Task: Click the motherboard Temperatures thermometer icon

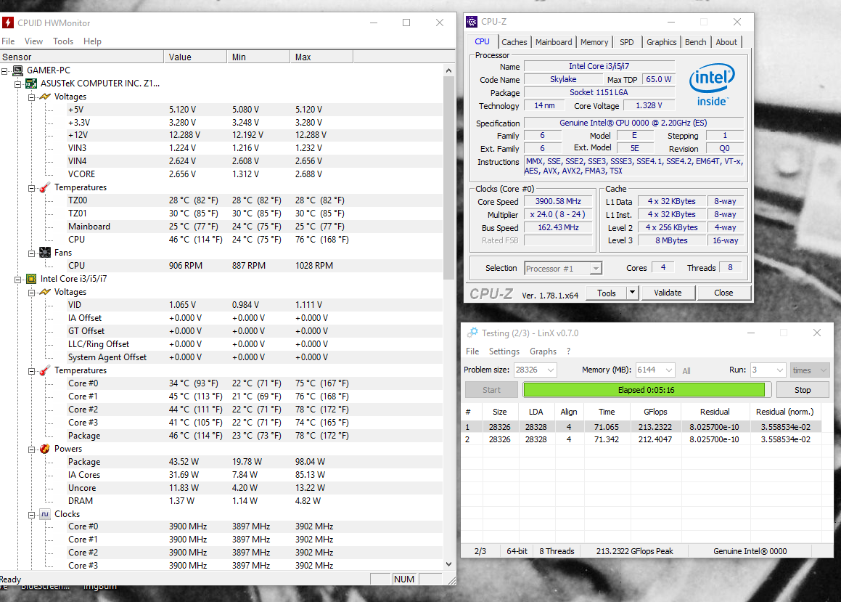Action: point(45,187)
